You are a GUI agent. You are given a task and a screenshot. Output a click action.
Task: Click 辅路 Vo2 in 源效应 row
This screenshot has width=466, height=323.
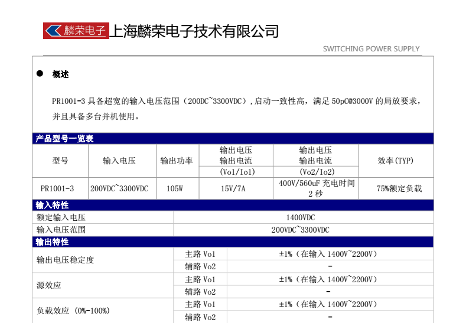[200, 292]
